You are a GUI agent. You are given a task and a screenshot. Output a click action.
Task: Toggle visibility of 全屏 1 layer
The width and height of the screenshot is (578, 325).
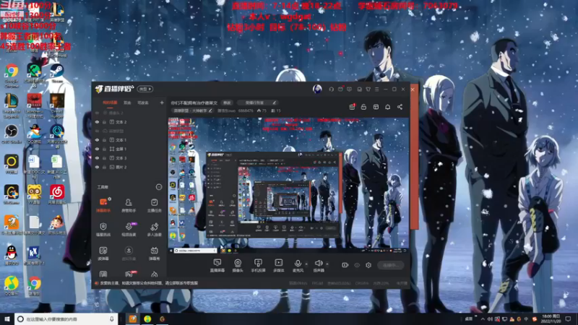(x=98, y=149)
